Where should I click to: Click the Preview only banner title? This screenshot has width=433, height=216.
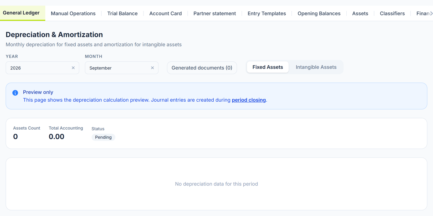click(38, 92)
